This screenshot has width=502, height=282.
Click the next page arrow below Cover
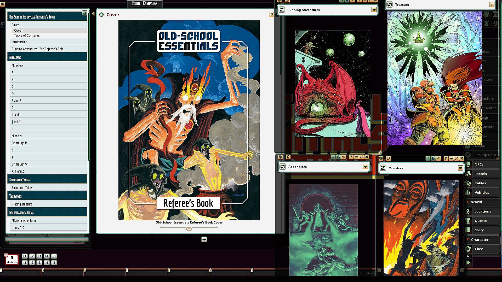point(204,239)
